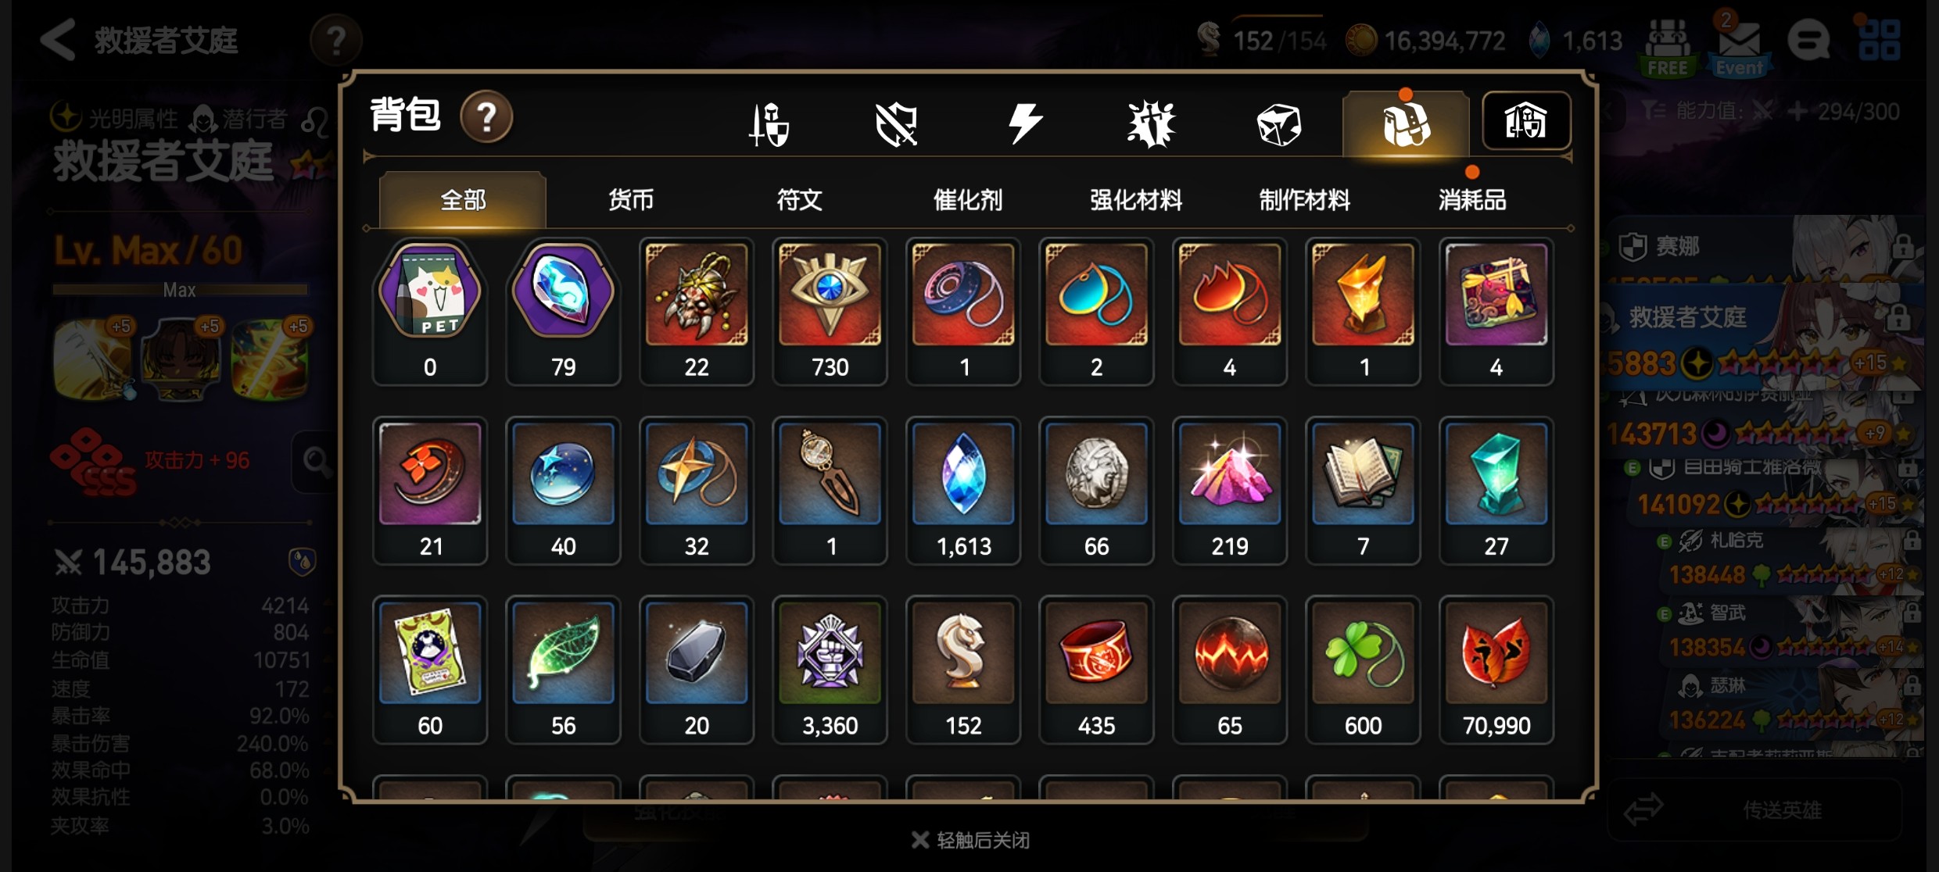Select the PET snack bag item
1939x872 pixels.
[x=430, y=311]
